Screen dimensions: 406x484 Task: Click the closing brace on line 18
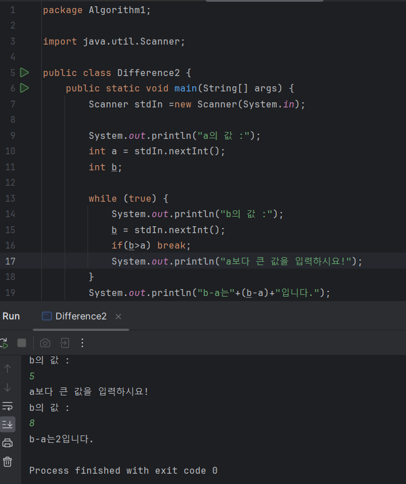pyautogui.click(x=91, y=277)
